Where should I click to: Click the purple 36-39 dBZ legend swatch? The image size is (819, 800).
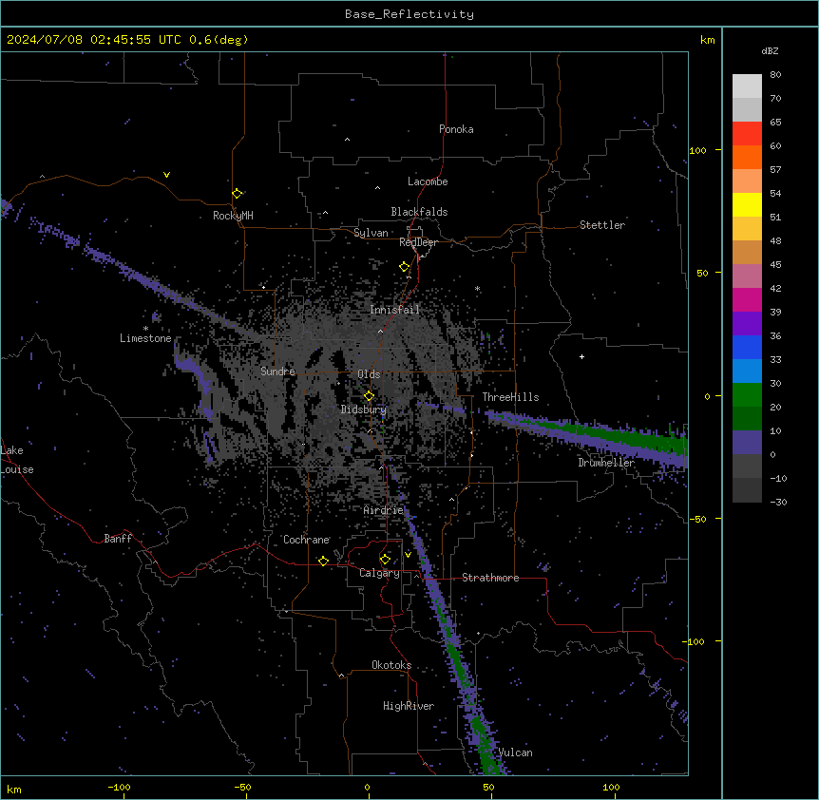(x=747, y=324)
